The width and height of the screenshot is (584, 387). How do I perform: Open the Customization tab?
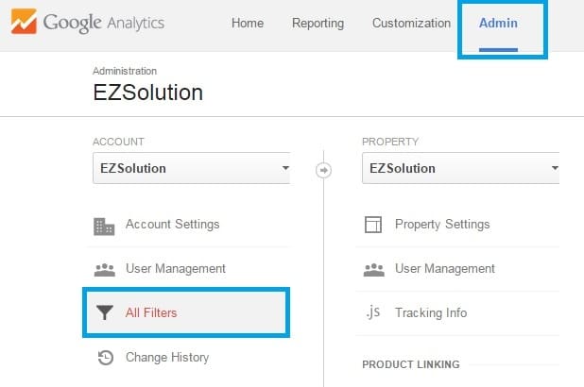click(x=411, y=23)
